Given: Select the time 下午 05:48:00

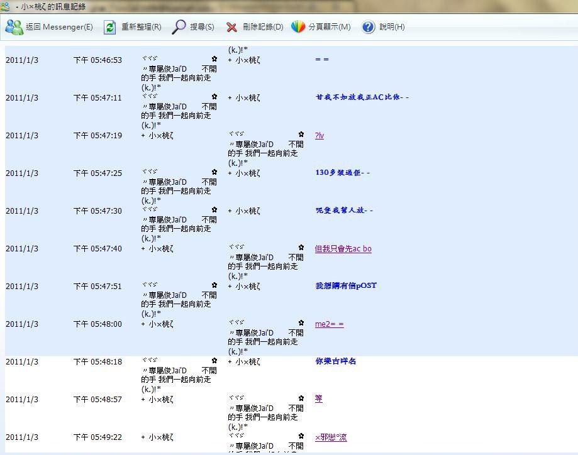Looking at the screenshot, I should click(x=97, y=324).
